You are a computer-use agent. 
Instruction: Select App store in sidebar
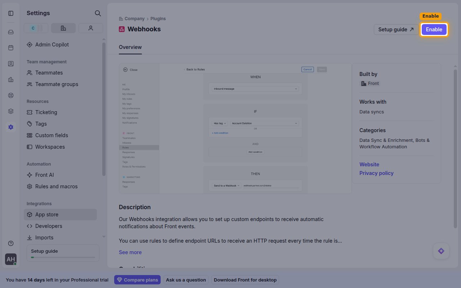click(x=60, y=215)
